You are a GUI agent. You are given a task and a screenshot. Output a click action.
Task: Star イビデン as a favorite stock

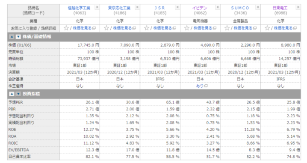(187, 28)
